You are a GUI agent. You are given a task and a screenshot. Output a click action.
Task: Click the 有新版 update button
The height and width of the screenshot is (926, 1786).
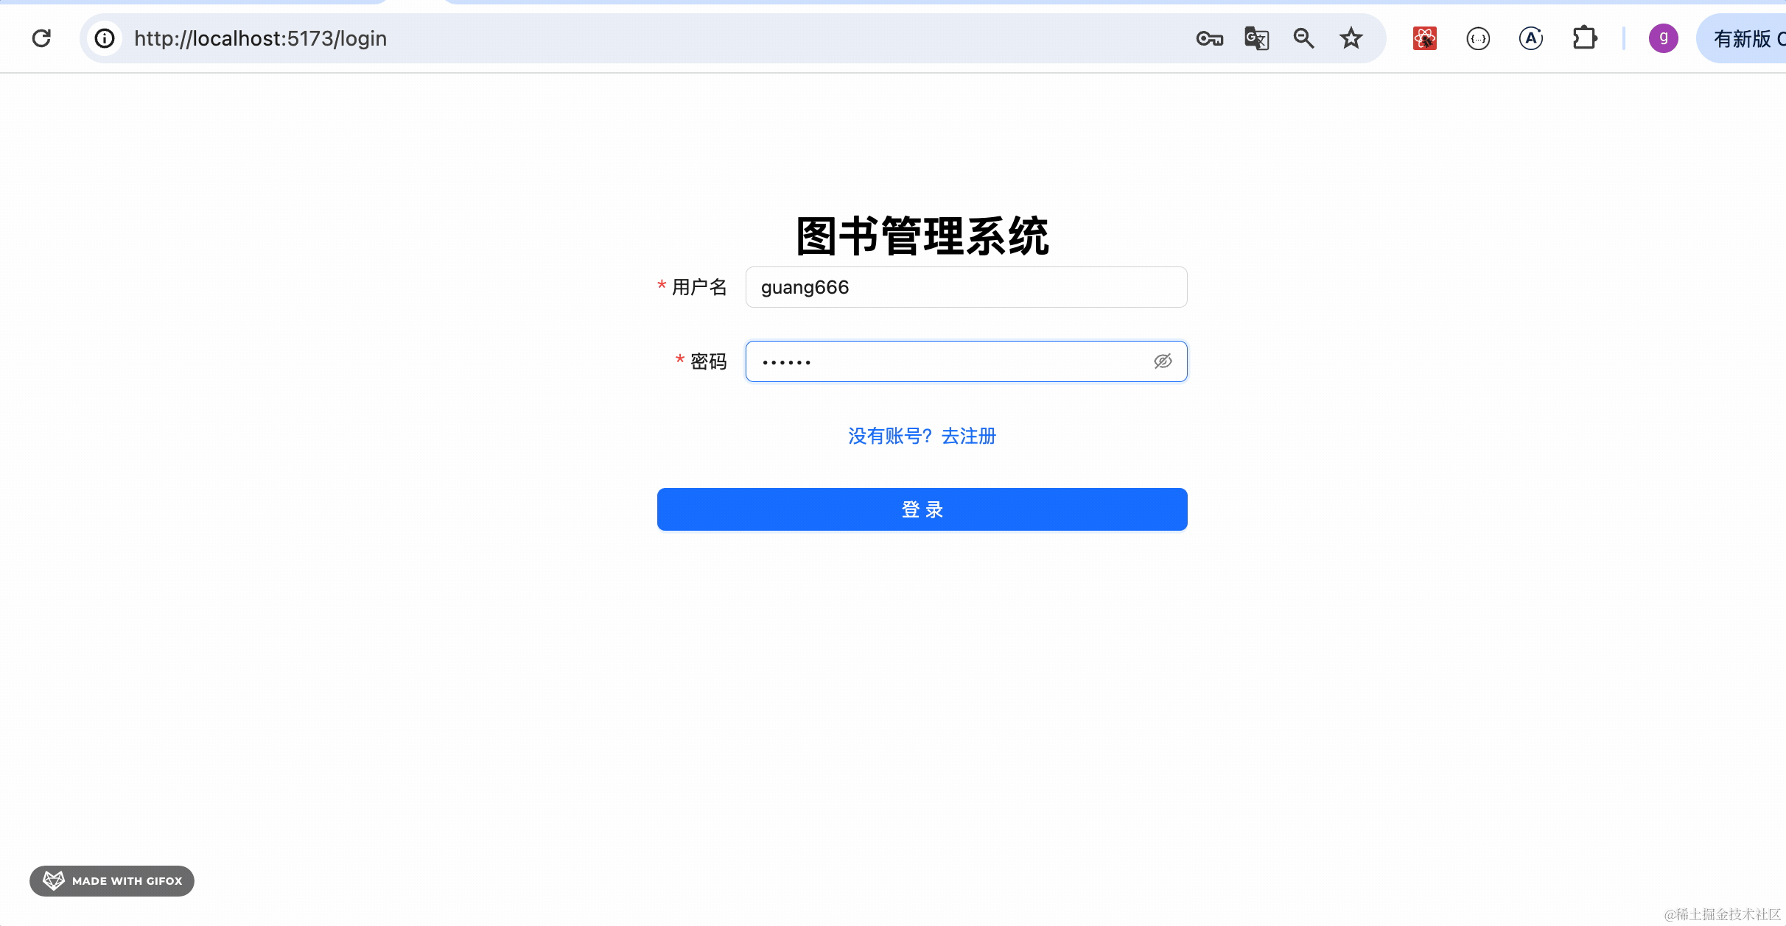[1746, 38]
